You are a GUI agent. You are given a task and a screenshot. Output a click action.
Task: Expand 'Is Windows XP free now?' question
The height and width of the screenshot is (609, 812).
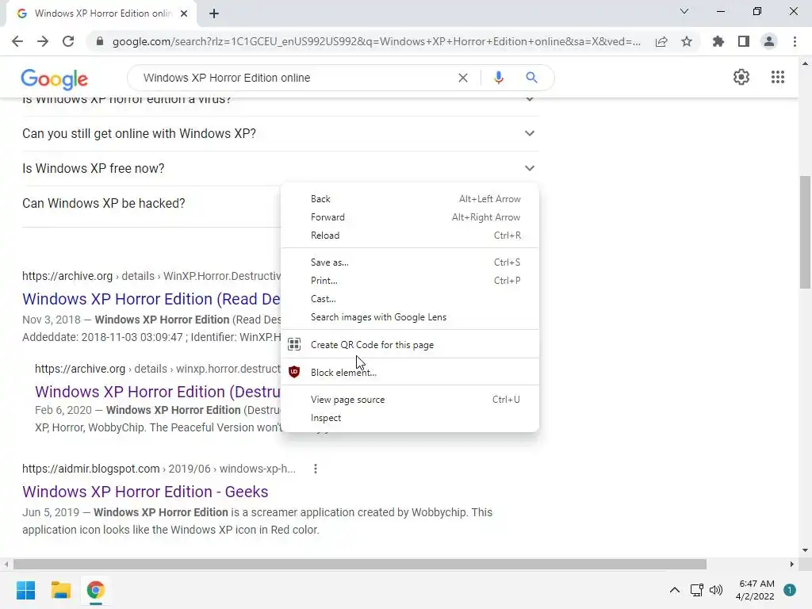click(x=280, y=168)
